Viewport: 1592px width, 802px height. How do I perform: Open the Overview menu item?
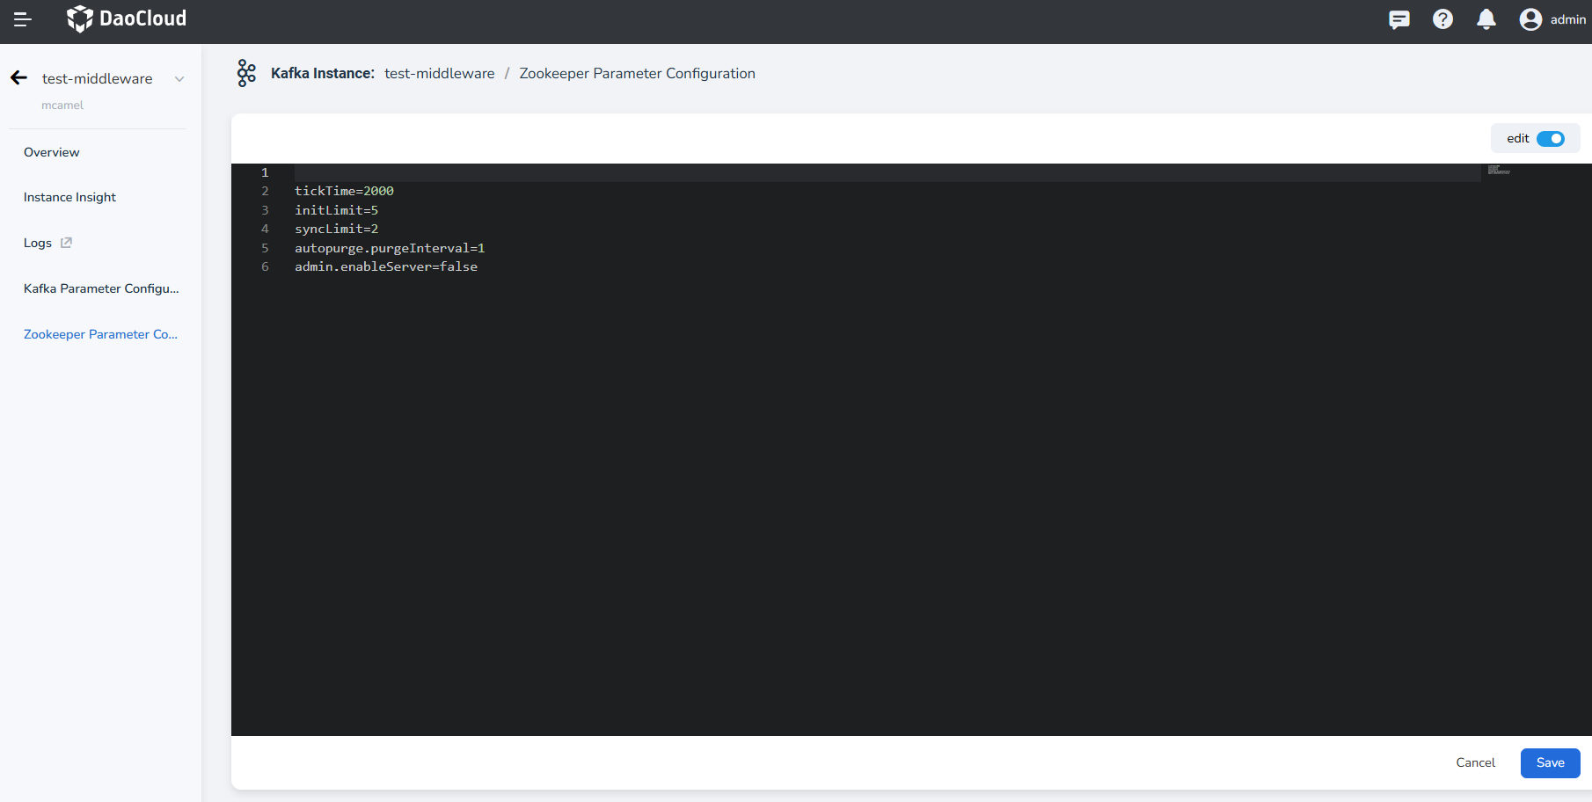(52, 152)
